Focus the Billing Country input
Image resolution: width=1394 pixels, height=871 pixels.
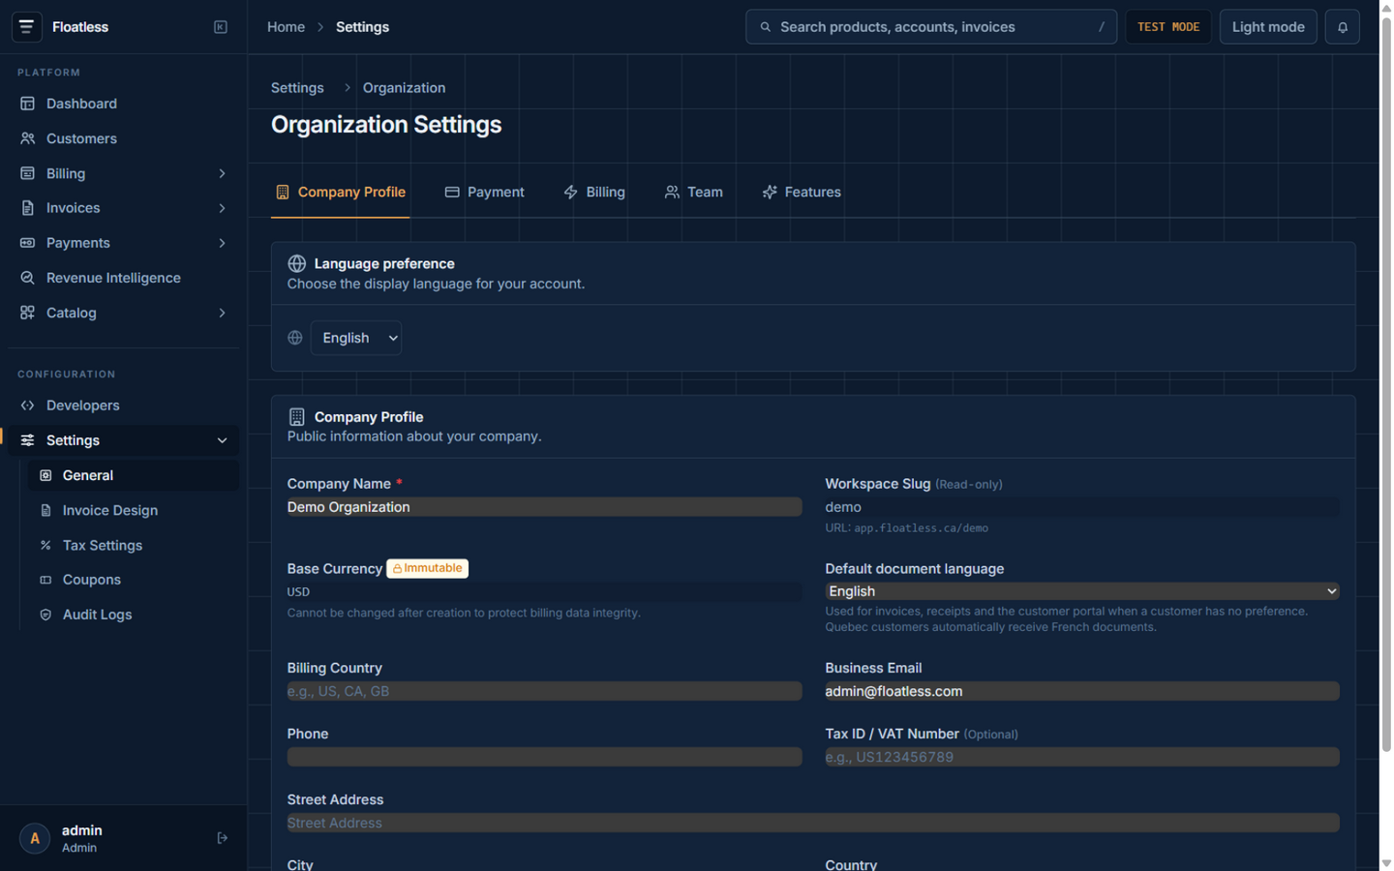point(544,691)
